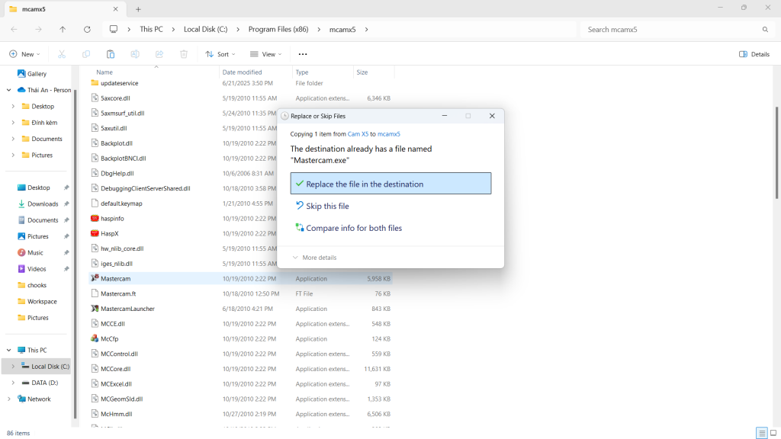The width and height of the screenshot is (781, 439).
Task: Toggle the Details pane button
Action: click(x=754, y=54)
